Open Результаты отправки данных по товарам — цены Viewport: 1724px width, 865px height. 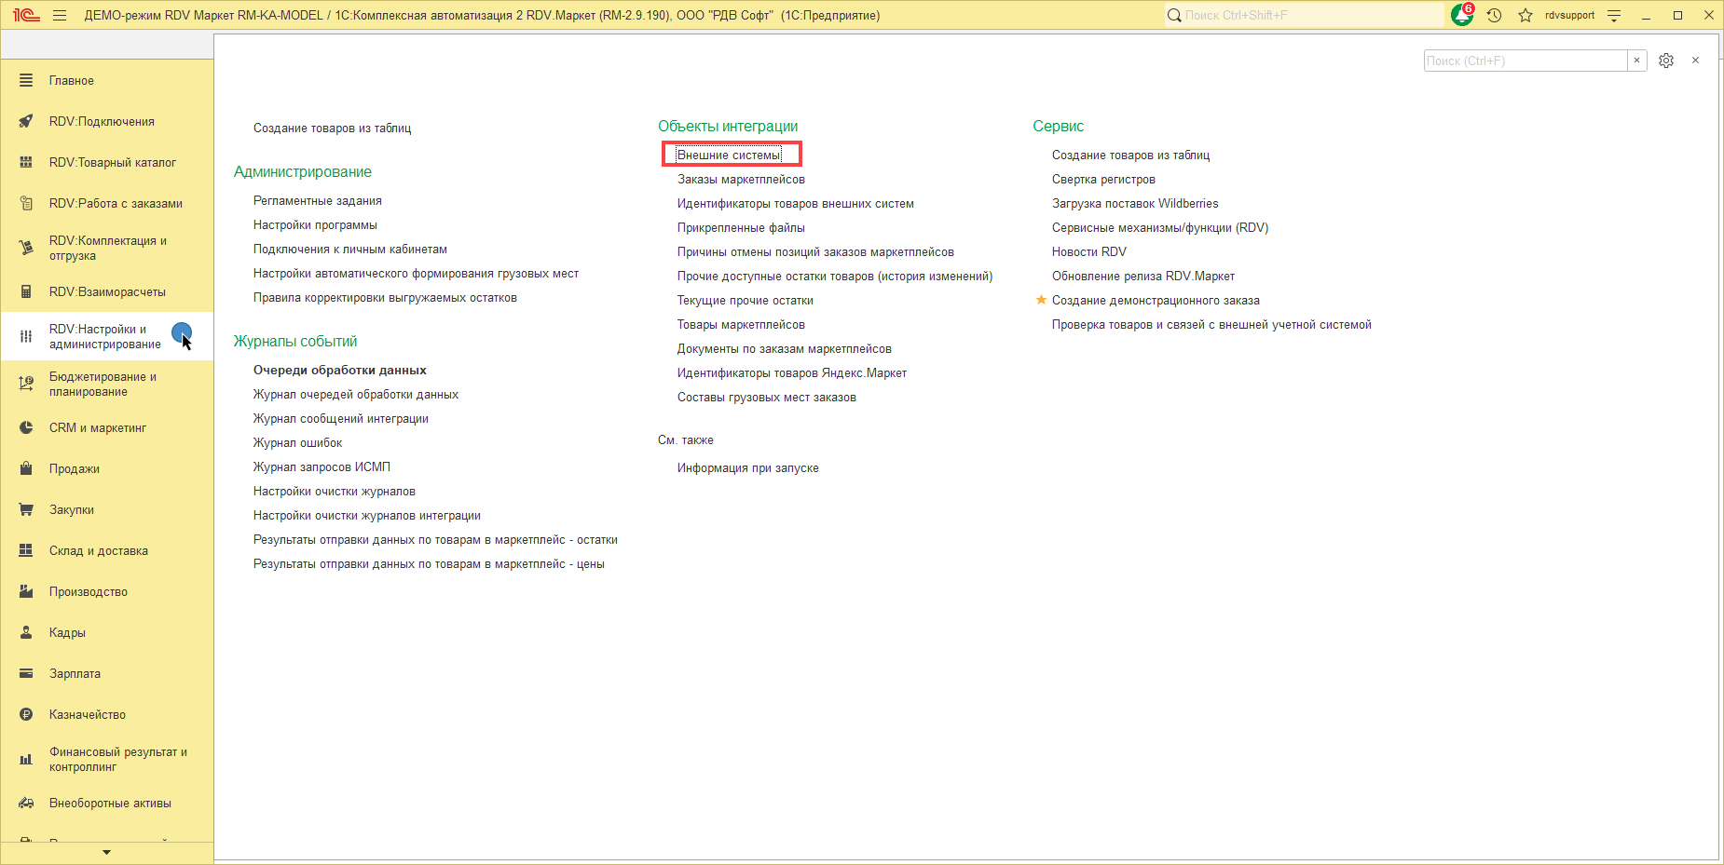(x=429, y=563)
